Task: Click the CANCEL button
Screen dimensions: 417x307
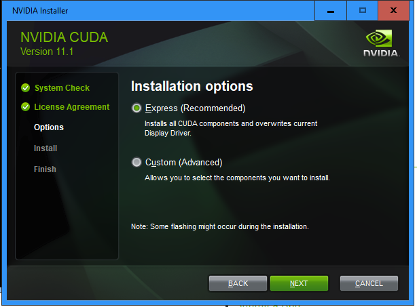Action: pyautogui.click(x=369, y=283)
